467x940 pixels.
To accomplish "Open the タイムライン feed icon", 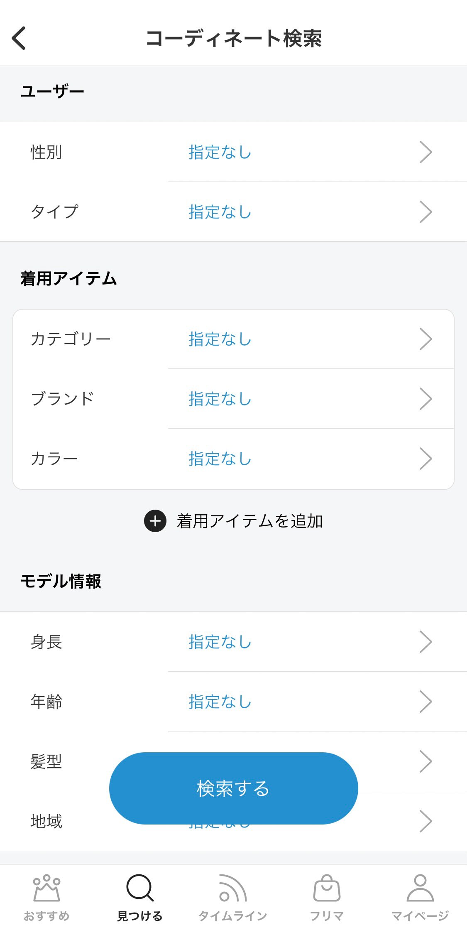I will coord(233,888).
